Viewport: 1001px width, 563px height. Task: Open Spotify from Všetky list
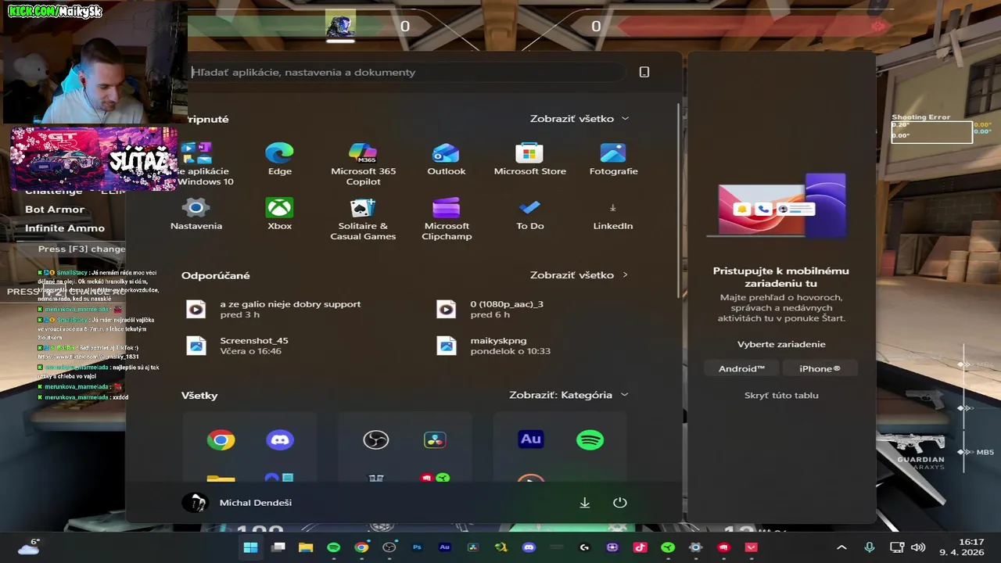pos(590,440)
